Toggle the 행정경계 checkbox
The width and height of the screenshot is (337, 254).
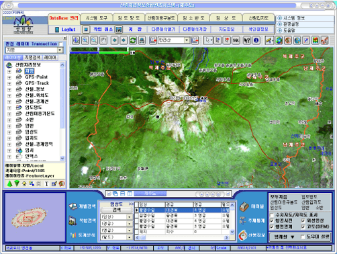click(x=272, y=227)
